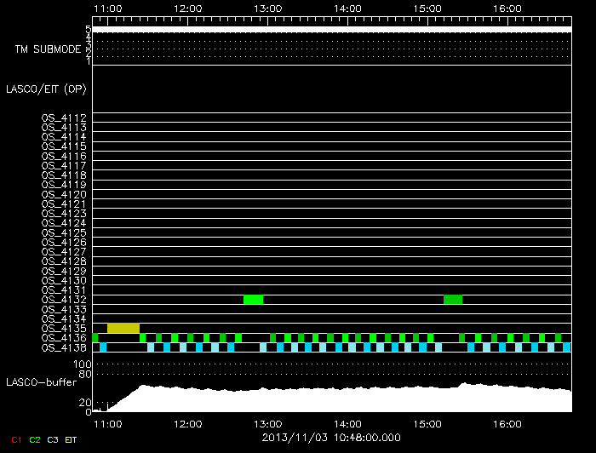Click the 13:00 tick label on top axis
This screenshot has width=596, height=453.
[x=268, y=8]
